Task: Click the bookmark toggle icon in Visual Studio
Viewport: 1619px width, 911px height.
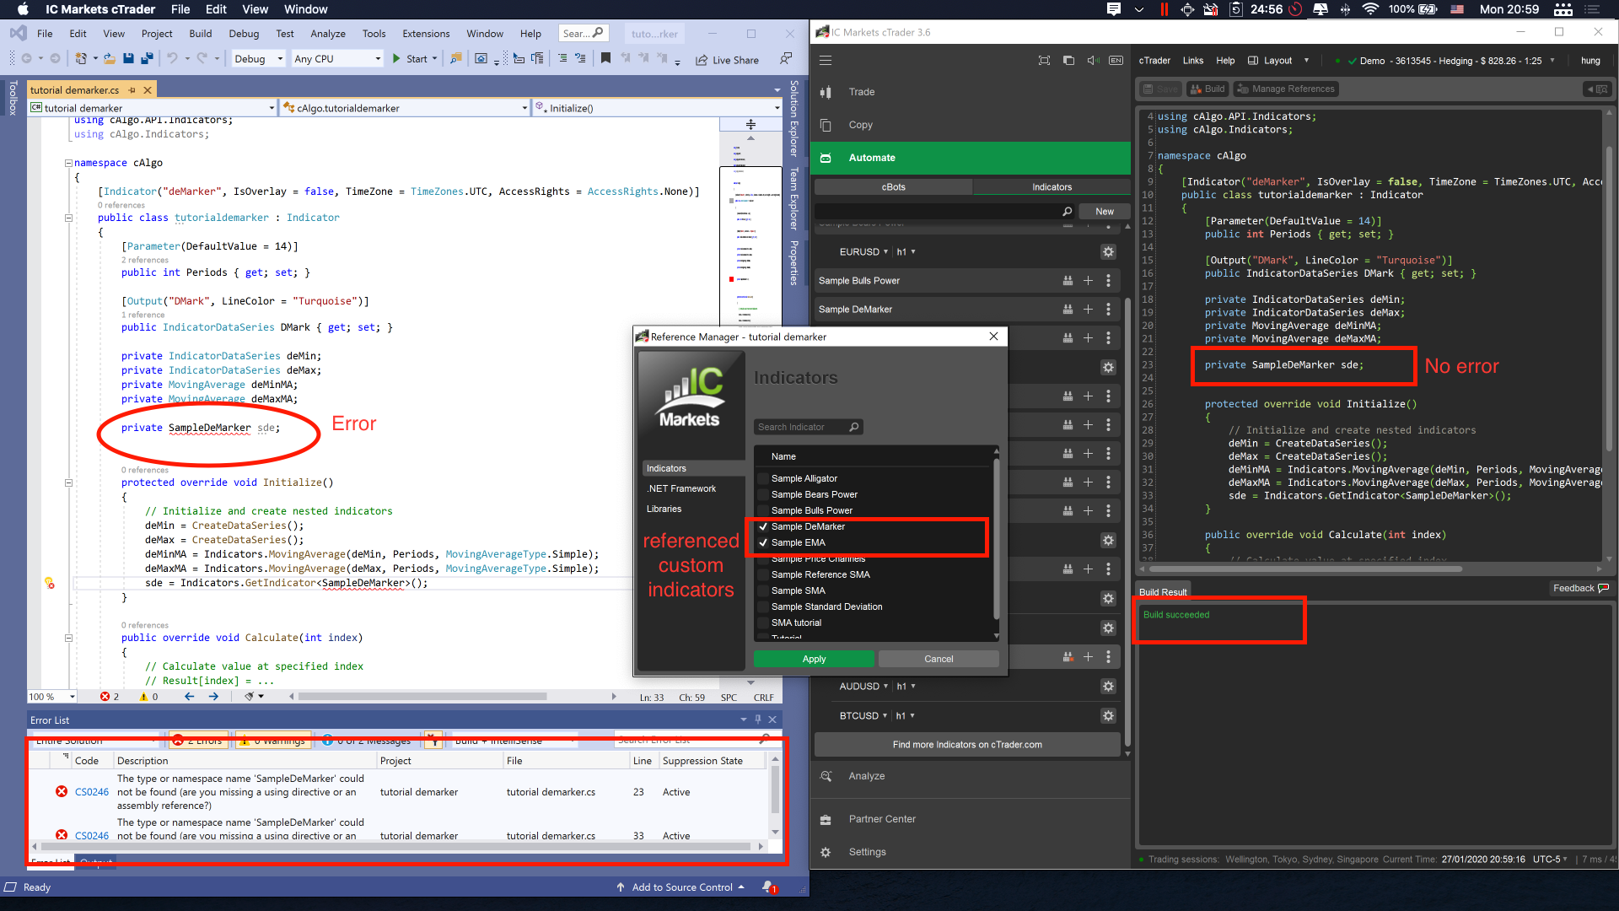Action: click(605, 58)
